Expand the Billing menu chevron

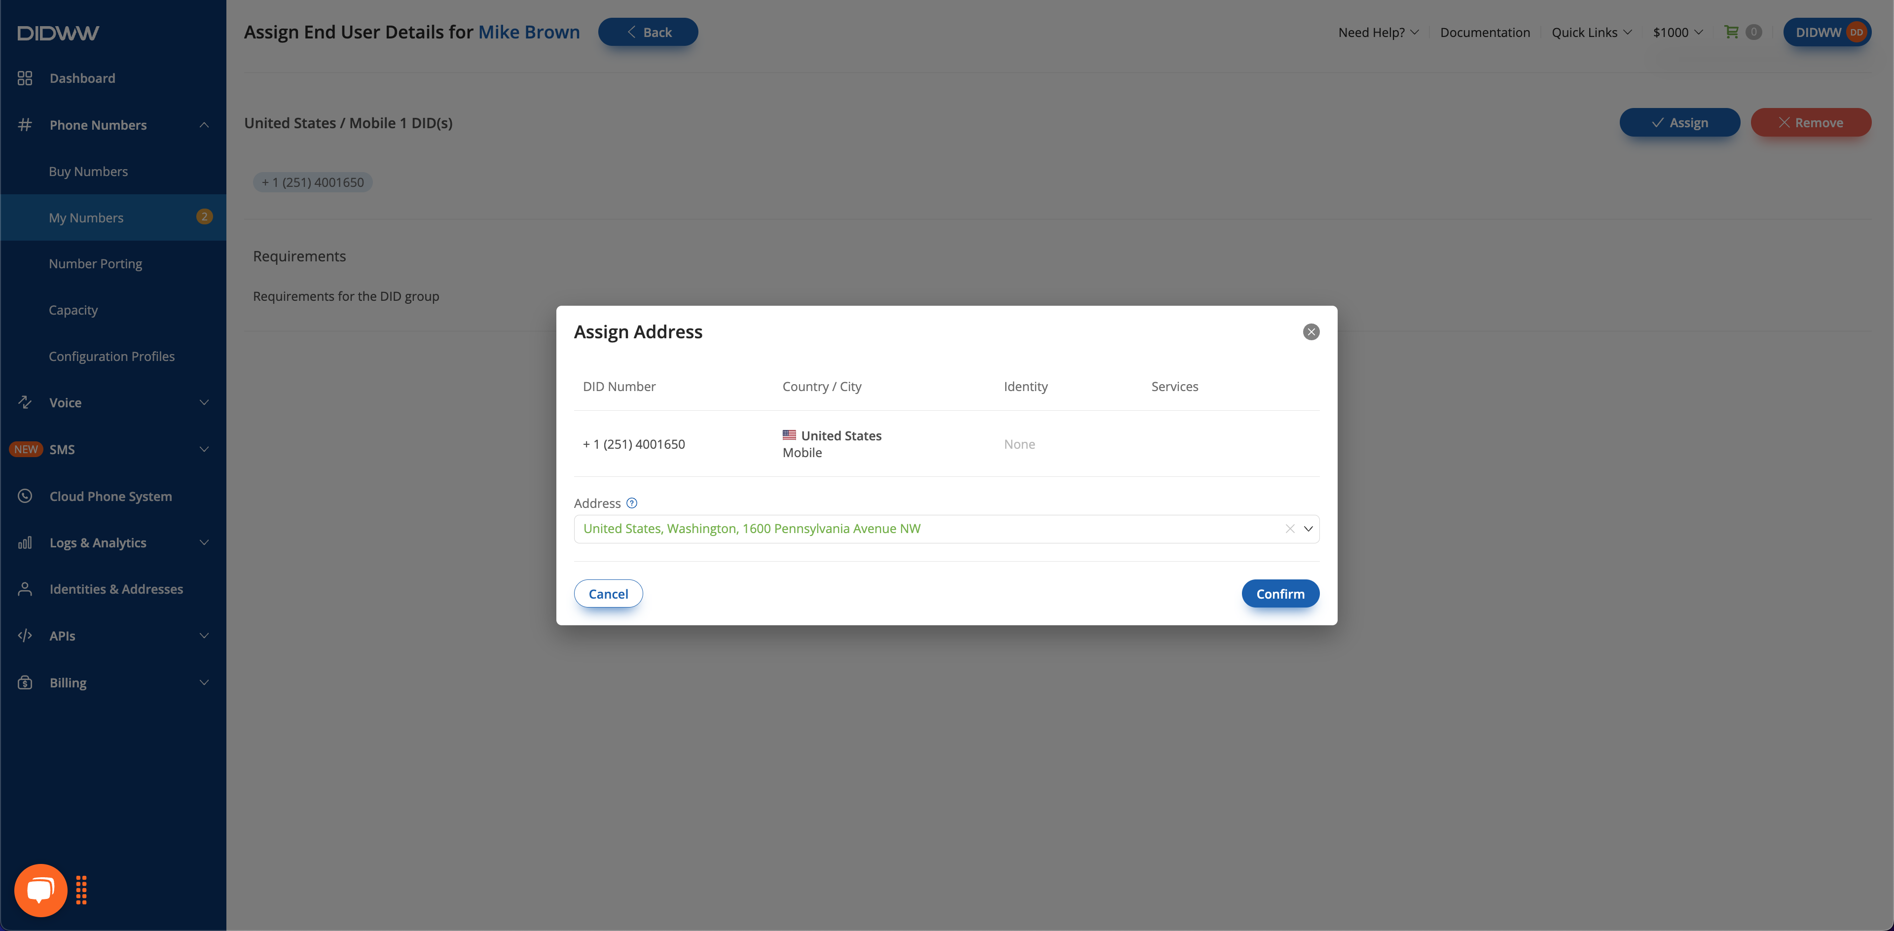[204, 682]
